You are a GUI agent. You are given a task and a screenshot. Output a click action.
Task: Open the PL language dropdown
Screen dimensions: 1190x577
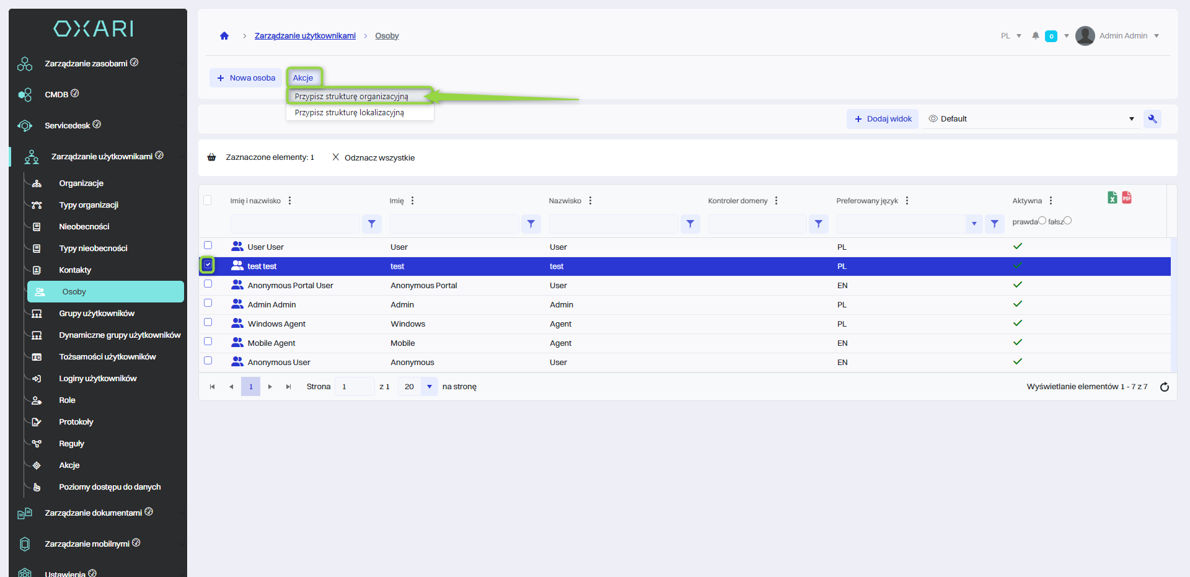1011,36
